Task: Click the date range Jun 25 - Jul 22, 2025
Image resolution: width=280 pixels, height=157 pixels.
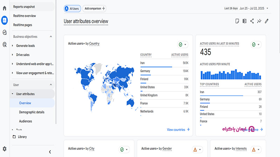Action: coord(252,8)
